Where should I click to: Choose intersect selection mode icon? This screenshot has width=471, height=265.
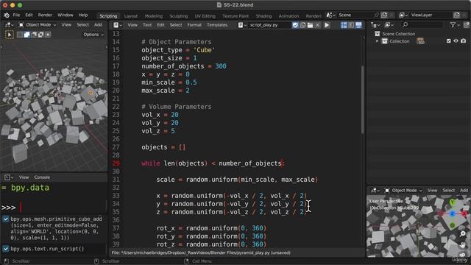(x=48, y=35)
